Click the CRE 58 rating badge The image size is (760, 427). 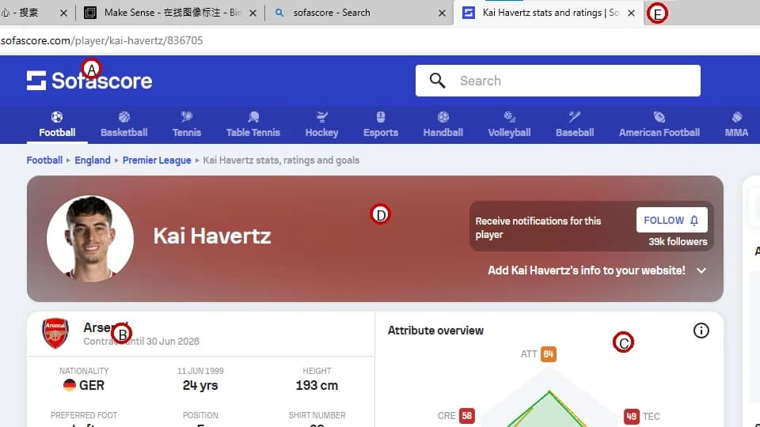coord(467,416)
